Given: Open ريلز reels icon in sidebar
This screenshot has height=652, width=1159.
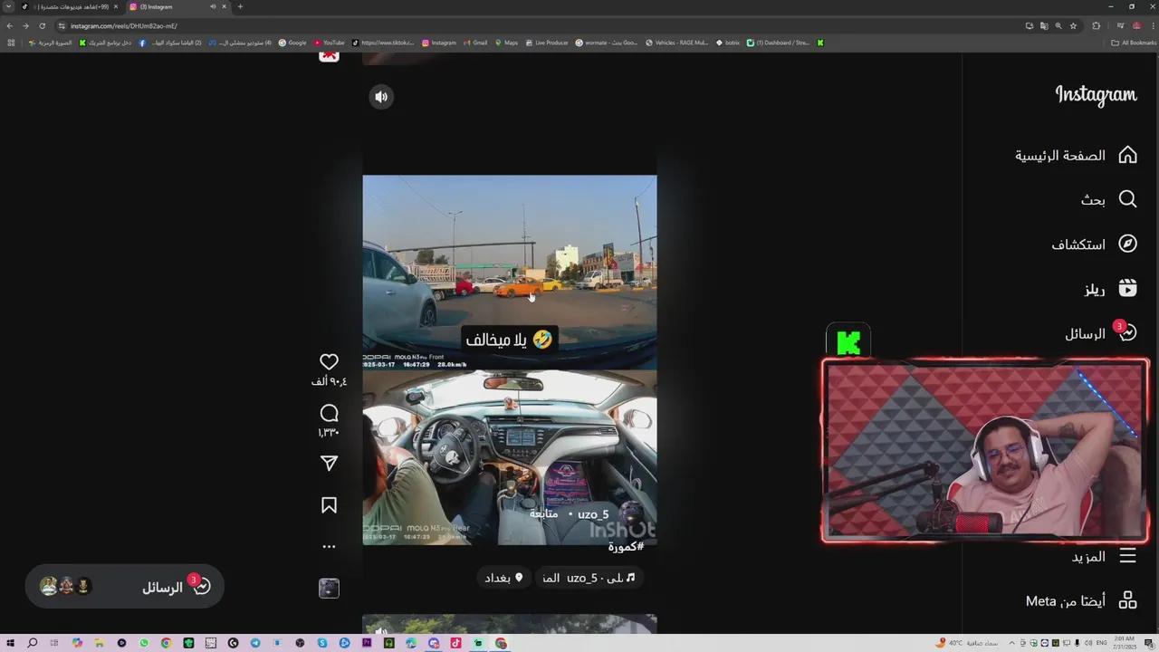Looking at the screenshot, I should point(1127,288).
